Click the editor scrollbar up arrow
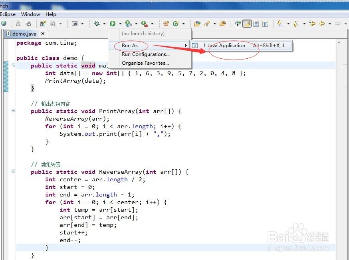The image size is (349, 260). point(339,42)
